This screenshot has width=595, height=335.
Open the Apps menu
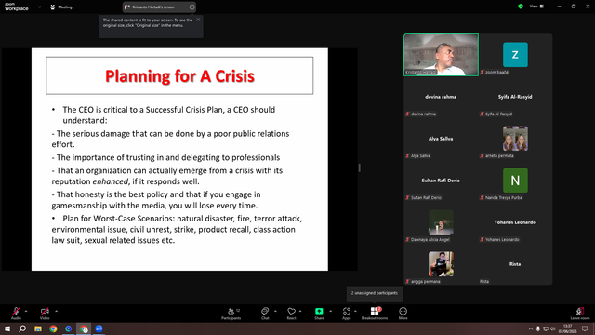pos(347,314)
